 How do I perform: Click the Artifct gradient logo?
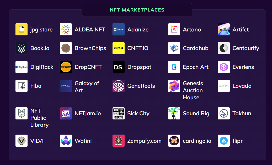coord(224,29)
